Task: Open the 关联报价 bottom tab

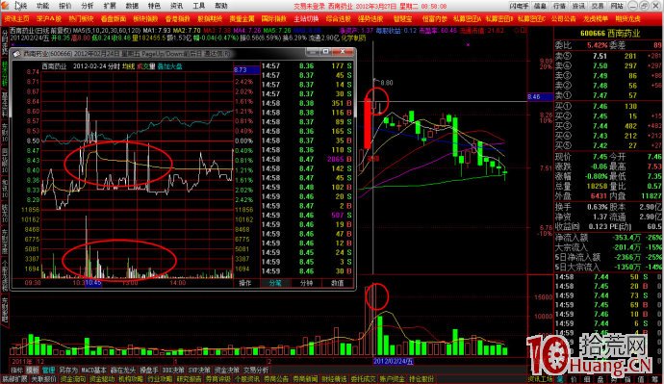Action: point(44,379)
